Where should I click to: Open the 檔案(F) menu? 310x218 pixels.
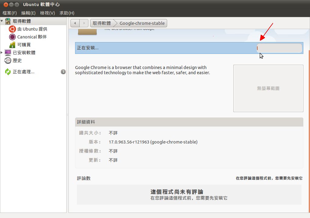9,13
